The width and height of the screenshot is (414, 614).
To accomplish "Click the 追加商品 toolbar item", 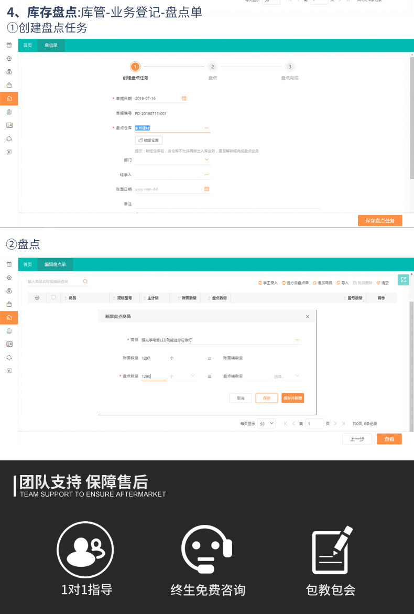I will 322,283.
